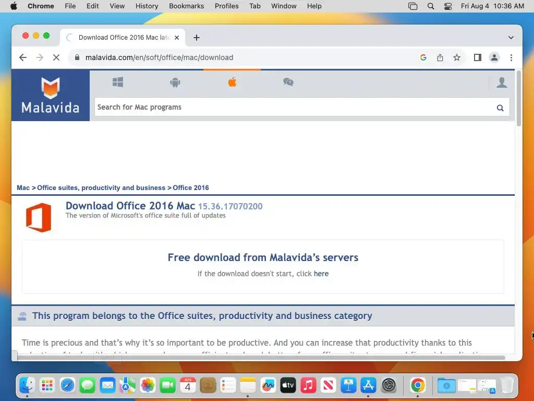534x401 pixels.
Task: Open Photos from the Dock
Action: [148, 386]
